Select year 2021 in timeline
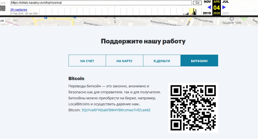The height and width of the screenshot is (139, 258). point(226,13)
